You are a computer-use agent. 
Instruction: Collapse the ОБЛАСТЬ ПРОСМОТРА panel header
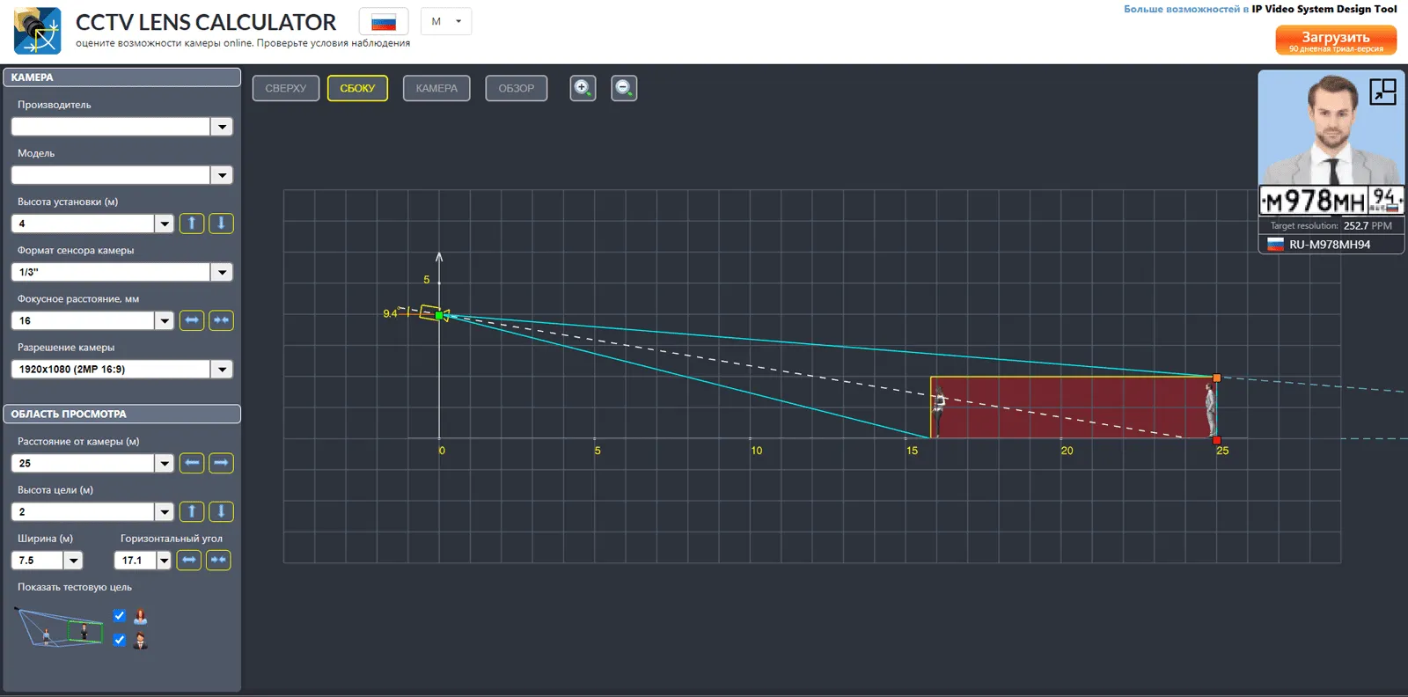click(122, 414)
